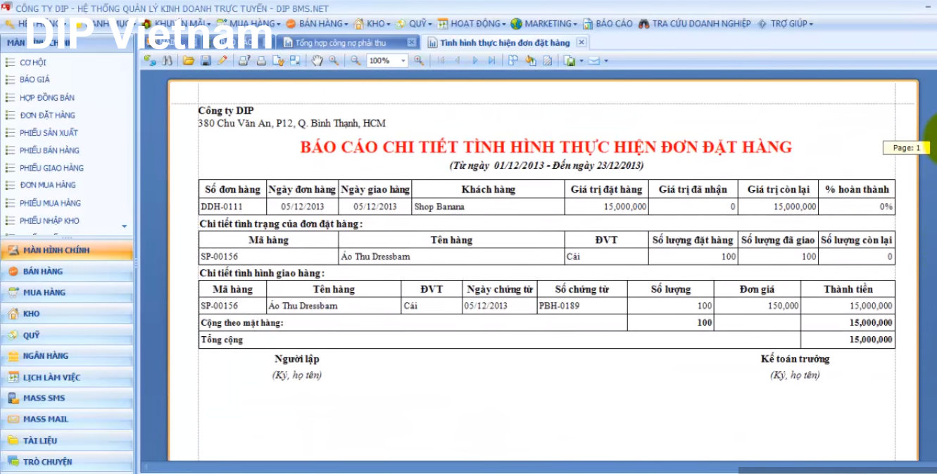Open MASS SMS navigation button
Image resolution: width=937 pixels, height=474 pixels.
[x=67, y=398]
